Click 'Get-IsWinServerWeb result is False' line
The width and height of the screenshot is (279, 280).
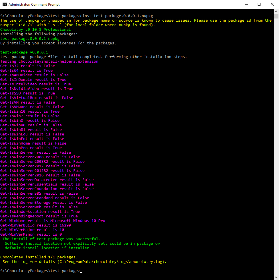click(39, 207)
